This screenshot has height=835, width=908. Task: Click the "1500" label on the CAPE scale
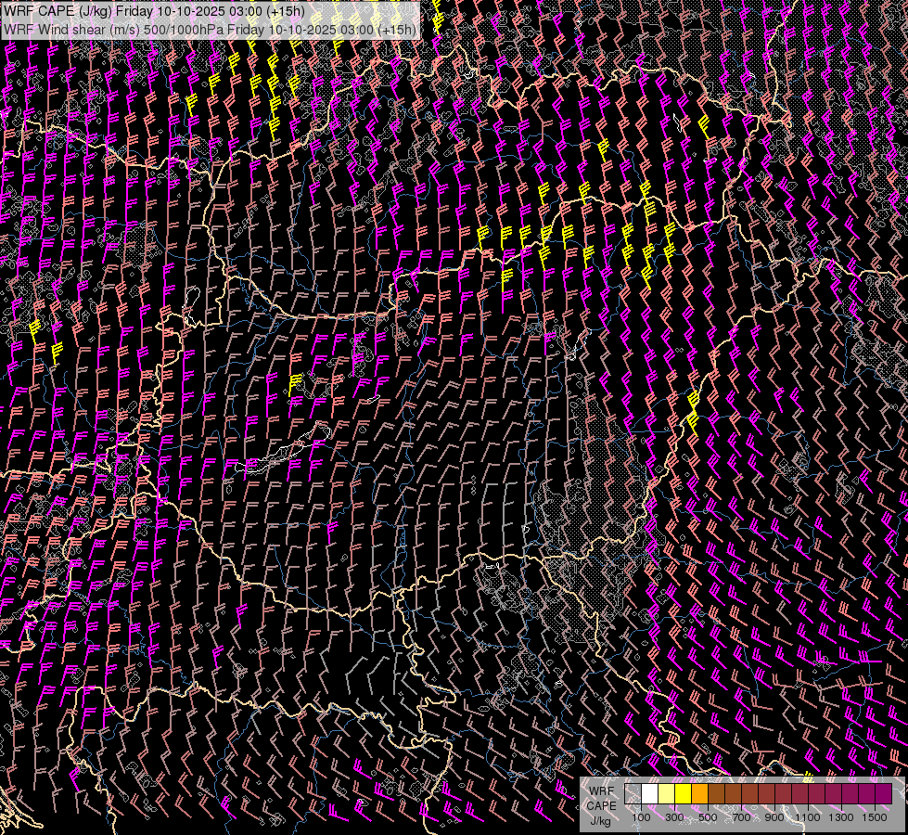tap(875, 817)
